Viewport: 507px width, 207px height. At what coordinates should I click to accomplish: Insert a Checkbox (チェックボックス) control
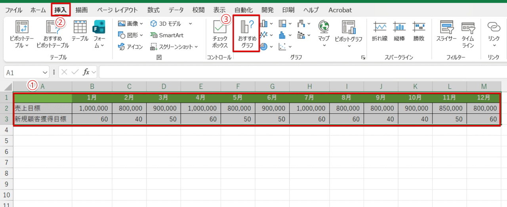pyautogui.click(x=219, y=34)
